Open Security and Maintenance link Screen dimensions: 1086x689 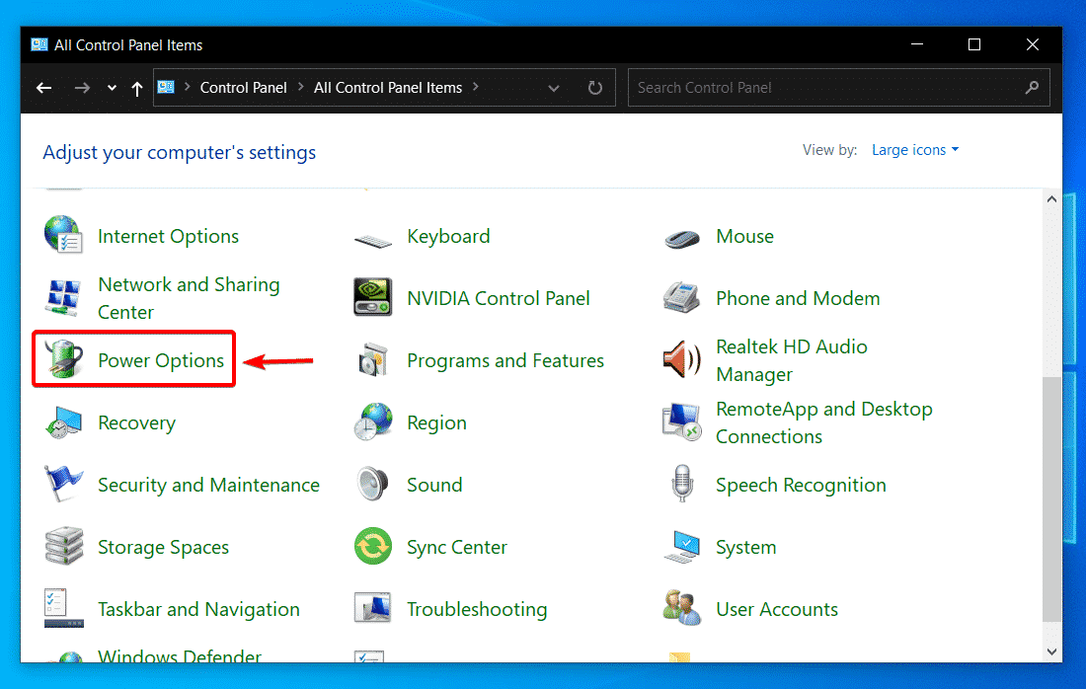click(x=208, y=486)
